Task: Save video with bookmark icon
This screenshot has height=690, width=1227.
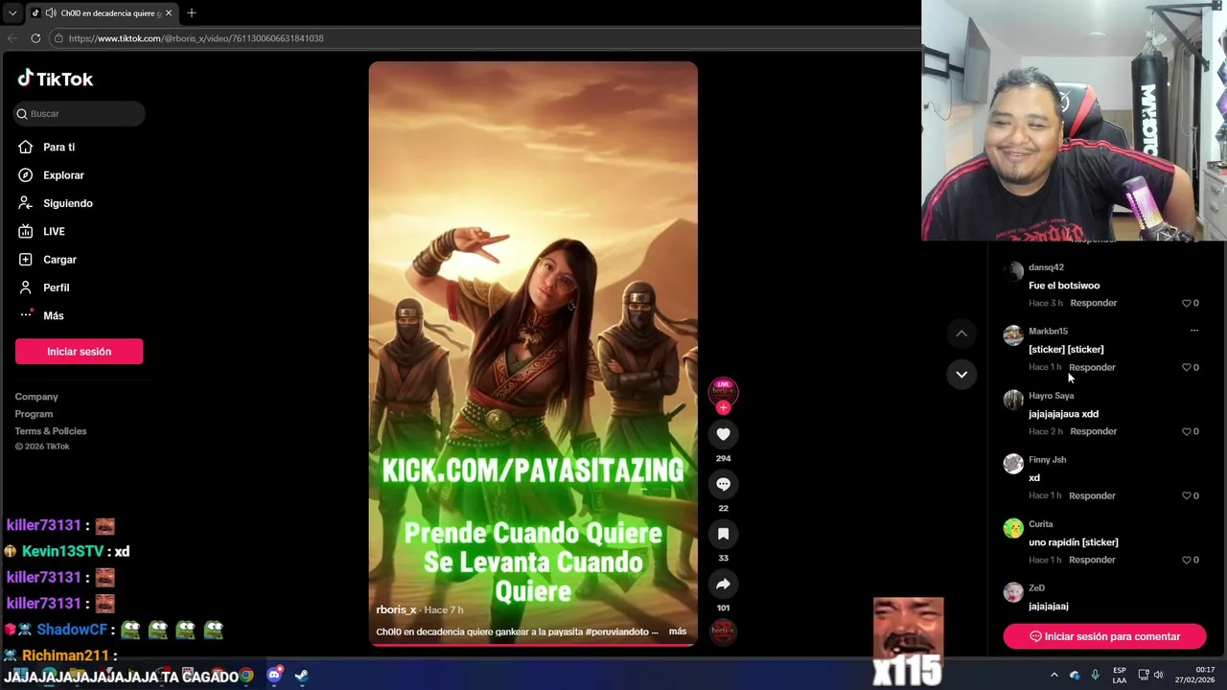Action: click(x=723, y=534)
